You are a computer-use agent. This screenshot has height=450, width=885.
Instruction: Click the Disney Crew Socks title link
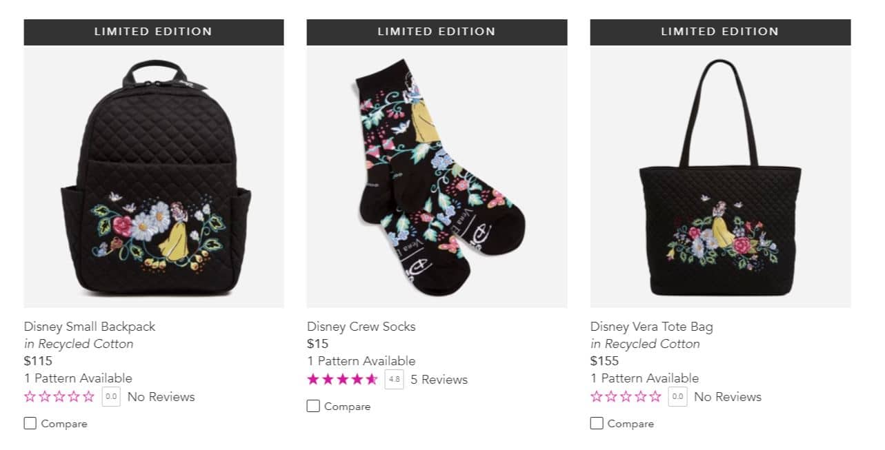pyautogui.click(x=361, y=327)
